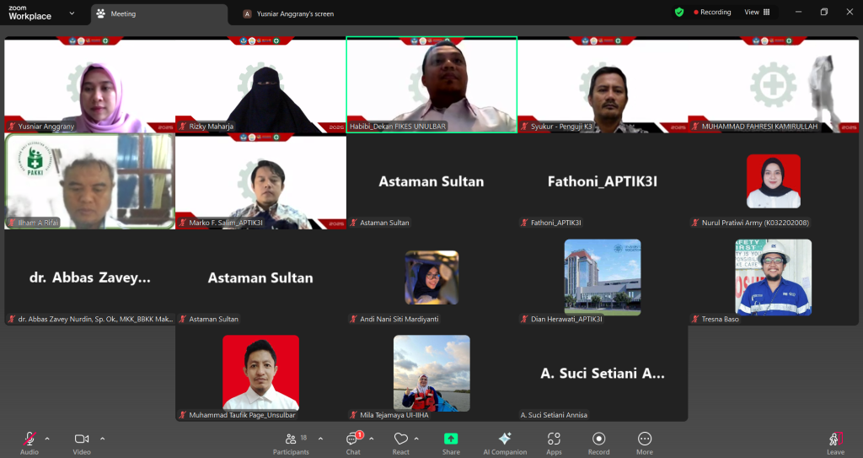This screenshot has width=863, height=458.
Task: Change layout using the View button
Action: click(757, 13)
